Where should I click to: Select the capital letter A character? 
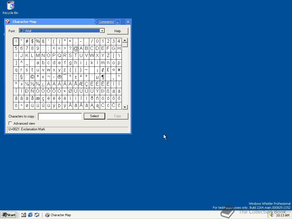(x=81, y=48)
